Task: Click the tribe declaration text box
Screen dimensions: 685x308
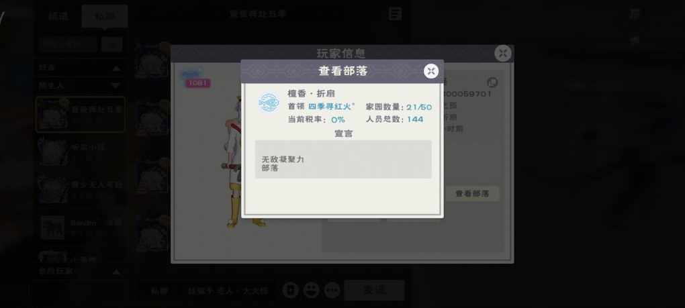Action: point(343,159)
